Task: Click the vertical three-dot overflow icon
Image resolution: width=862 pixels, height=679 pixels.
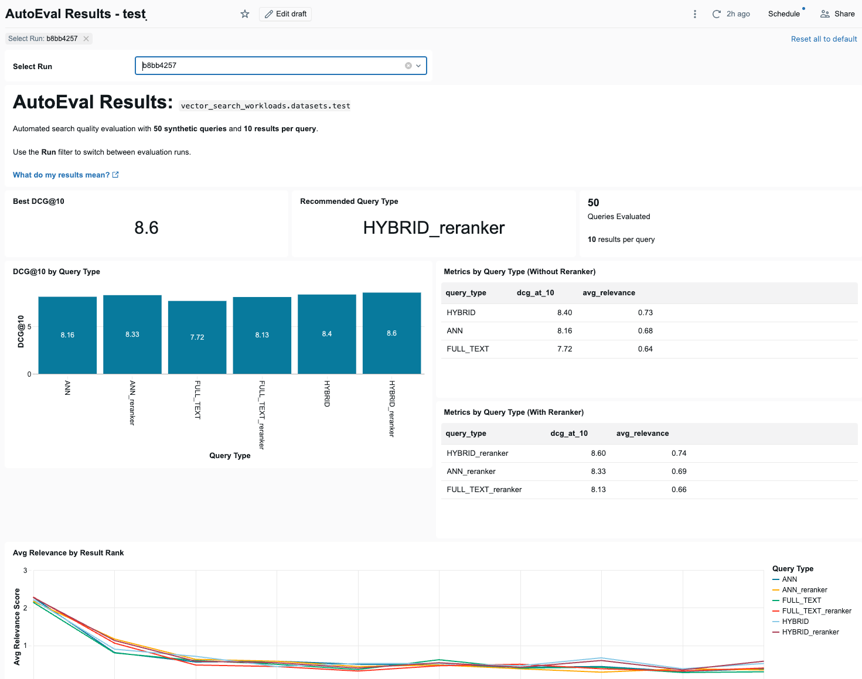Action: (x=694, y=13)
